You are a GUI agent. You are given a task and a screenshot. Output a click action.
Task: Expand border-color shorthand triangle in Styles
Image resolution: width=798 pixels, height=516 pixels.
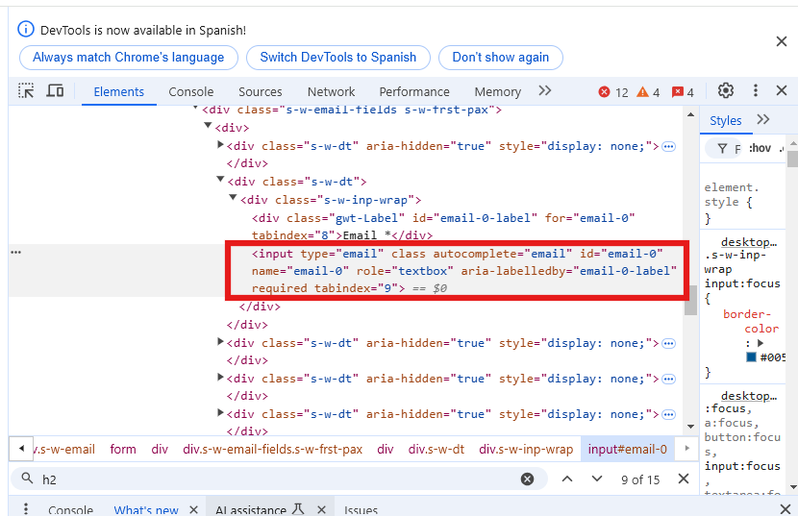[761, 343]
